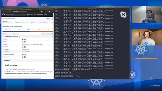Switch to the repository Issues tab

(x=11, y=23)
